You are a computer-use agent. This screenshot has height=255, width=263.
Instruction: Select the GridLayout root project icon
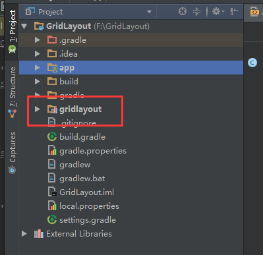point(39,26)
